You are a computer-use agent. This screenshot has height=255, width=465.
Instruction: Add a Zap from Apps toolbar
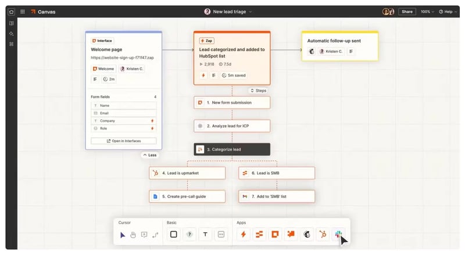pos(244,235)
